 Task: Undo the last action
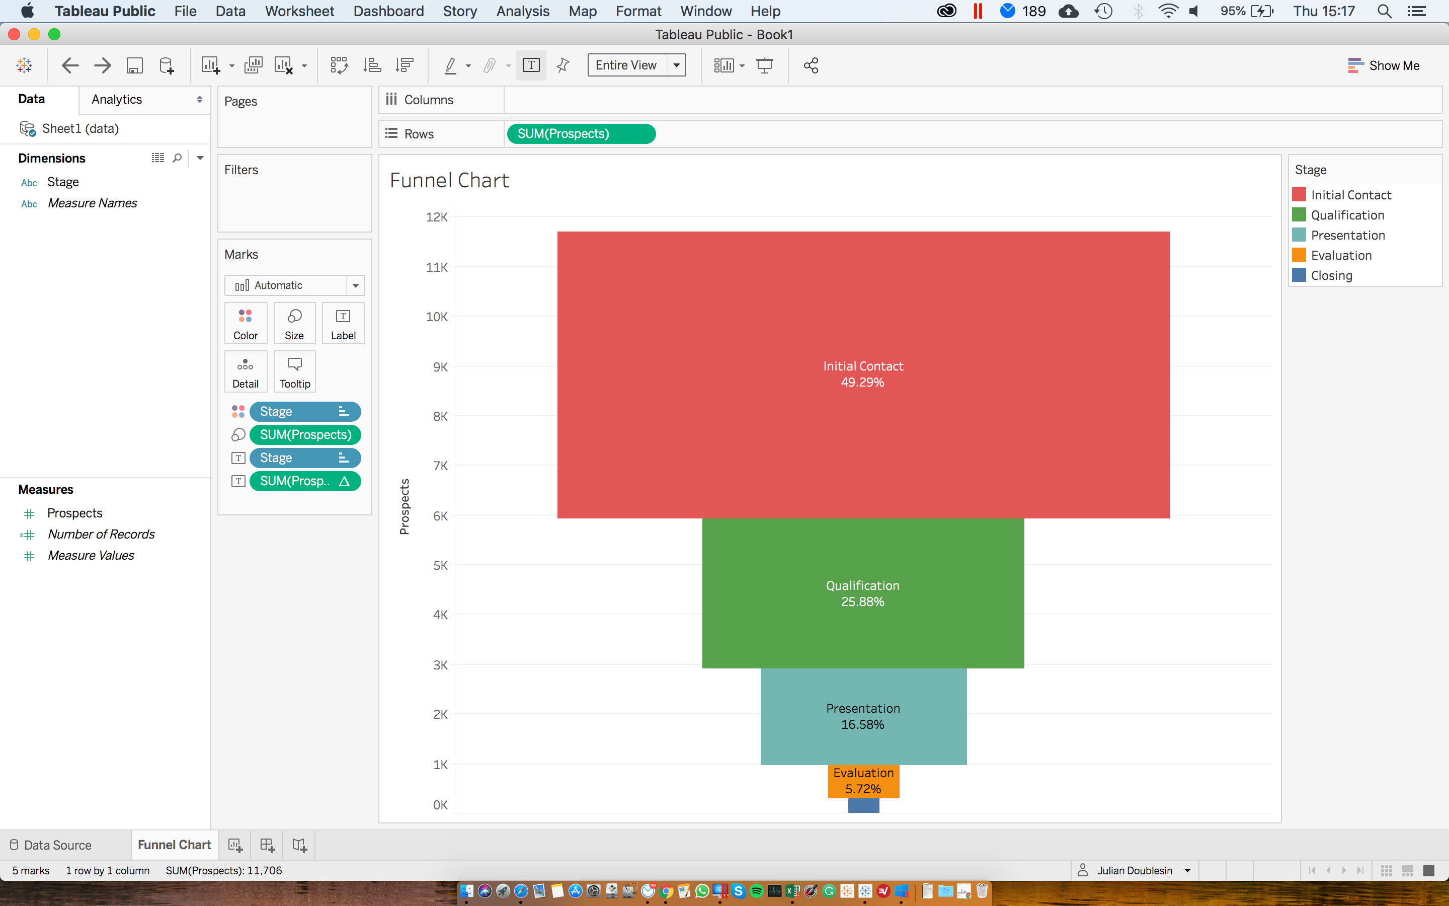click(69, 65)
